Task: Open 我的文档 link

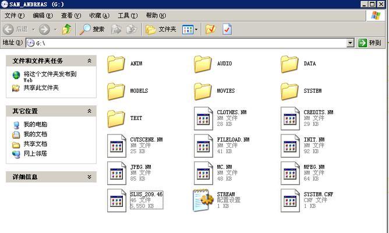Action: click(x=35, y=134)
